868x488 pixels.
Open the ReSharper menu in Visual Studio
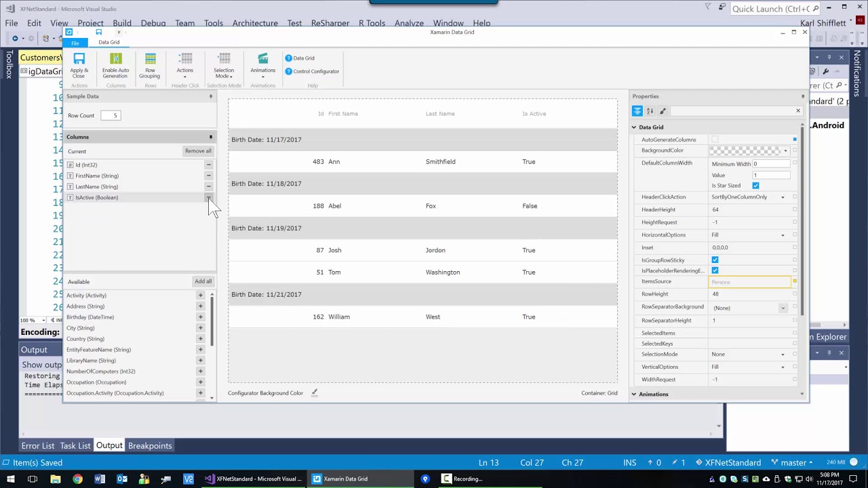(330, 23)
